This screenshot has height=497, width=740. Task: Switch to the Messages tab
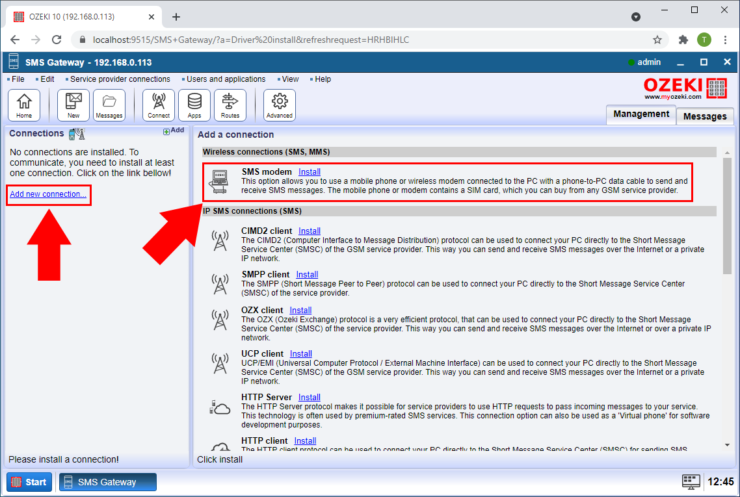(x=705, y=116)
